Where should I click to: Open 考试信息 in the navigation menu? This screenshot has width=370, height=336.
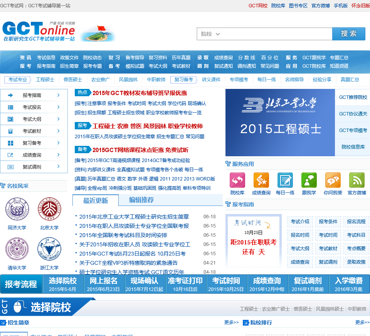click(x=46, y=57)
